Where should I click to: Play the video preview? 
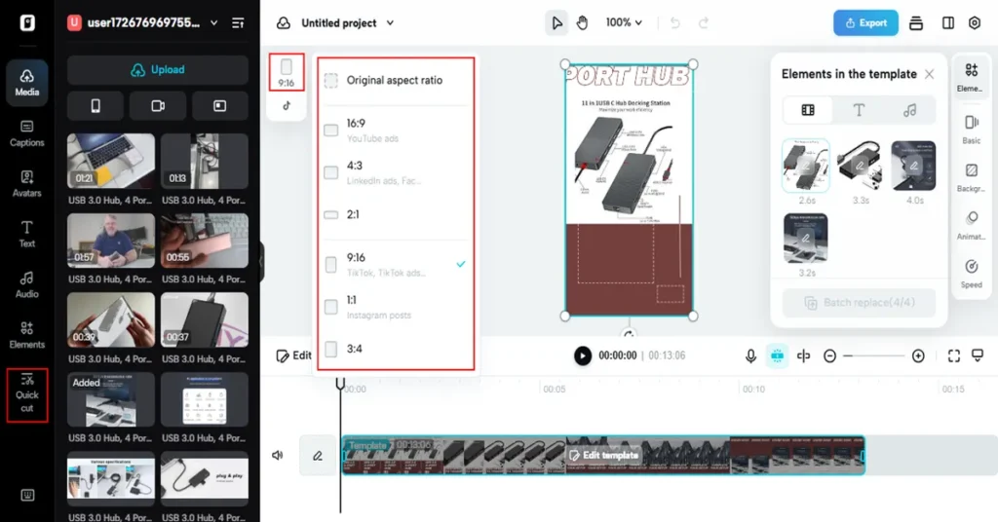click(583, 356)
